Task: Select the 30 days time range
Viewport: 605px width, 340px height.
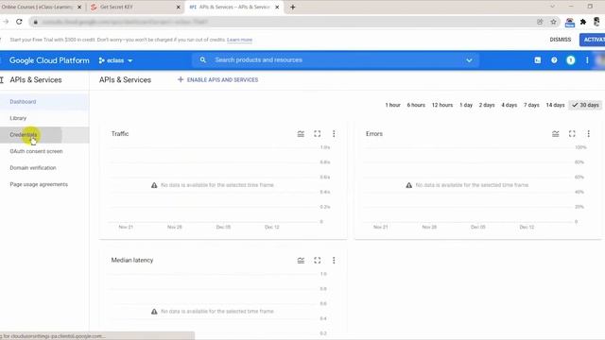Action: [x=585, y=105]
